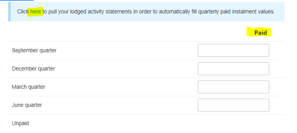Viewport: 297px width, 133px height.
Task: Select the March quarter Paid input
Action: pos(233,87)
